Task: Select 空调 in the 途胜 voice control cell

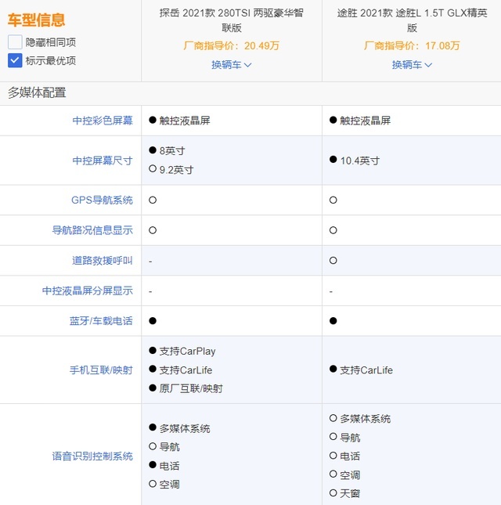Action: (350, 474)
